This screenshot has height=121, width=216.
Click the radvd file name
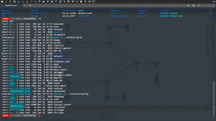[x=57, y=83]
